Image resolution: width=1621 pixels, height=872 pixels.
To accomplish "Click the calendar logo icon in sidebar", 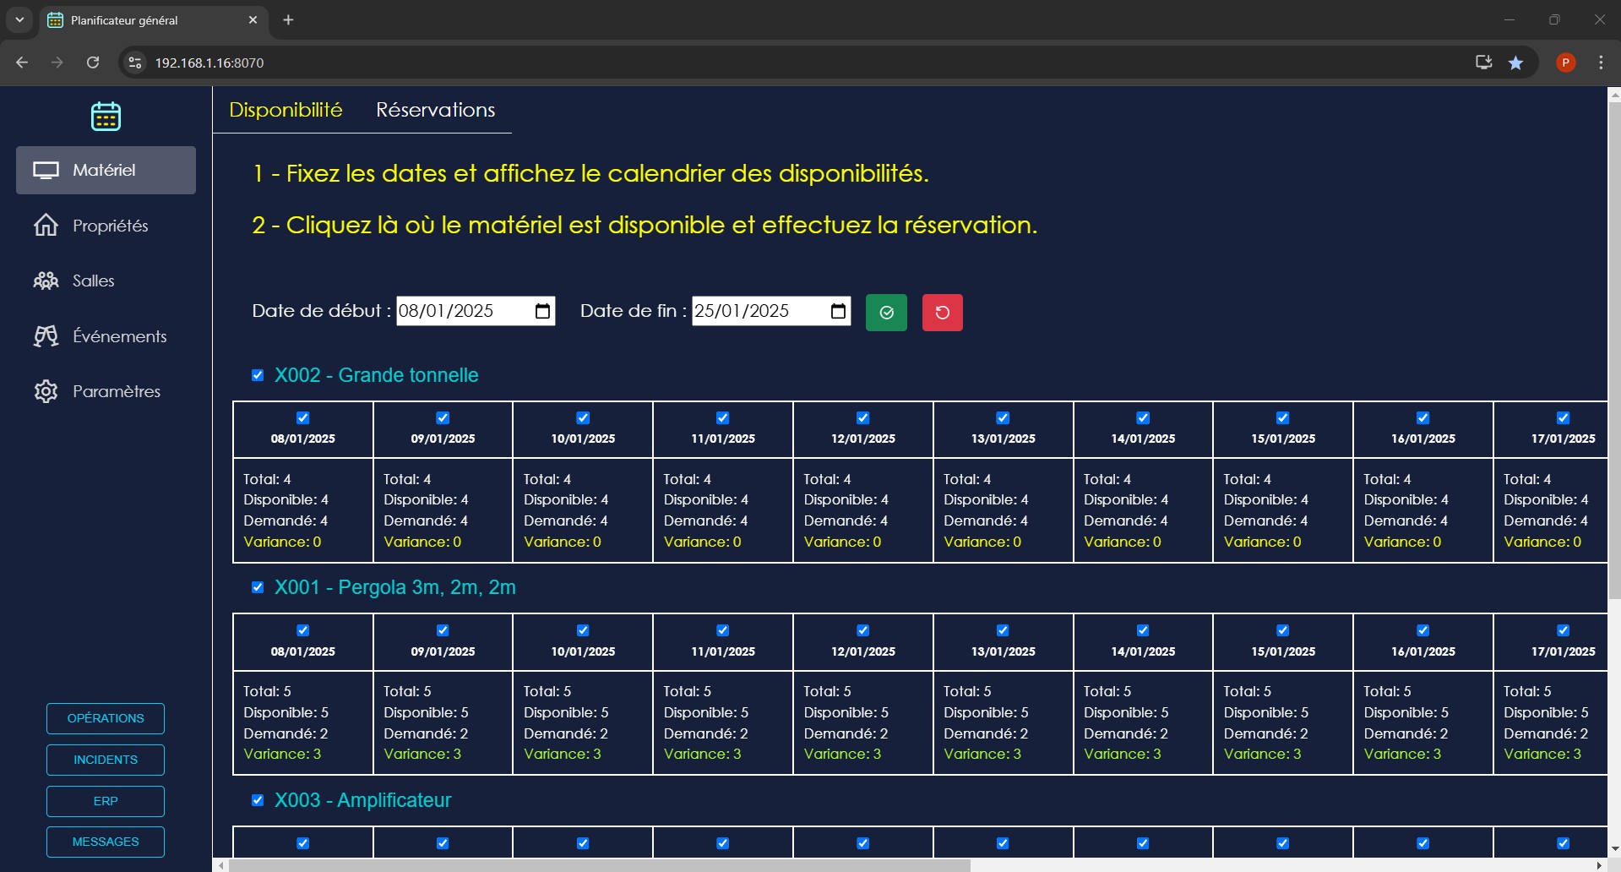I will [106, 116].
